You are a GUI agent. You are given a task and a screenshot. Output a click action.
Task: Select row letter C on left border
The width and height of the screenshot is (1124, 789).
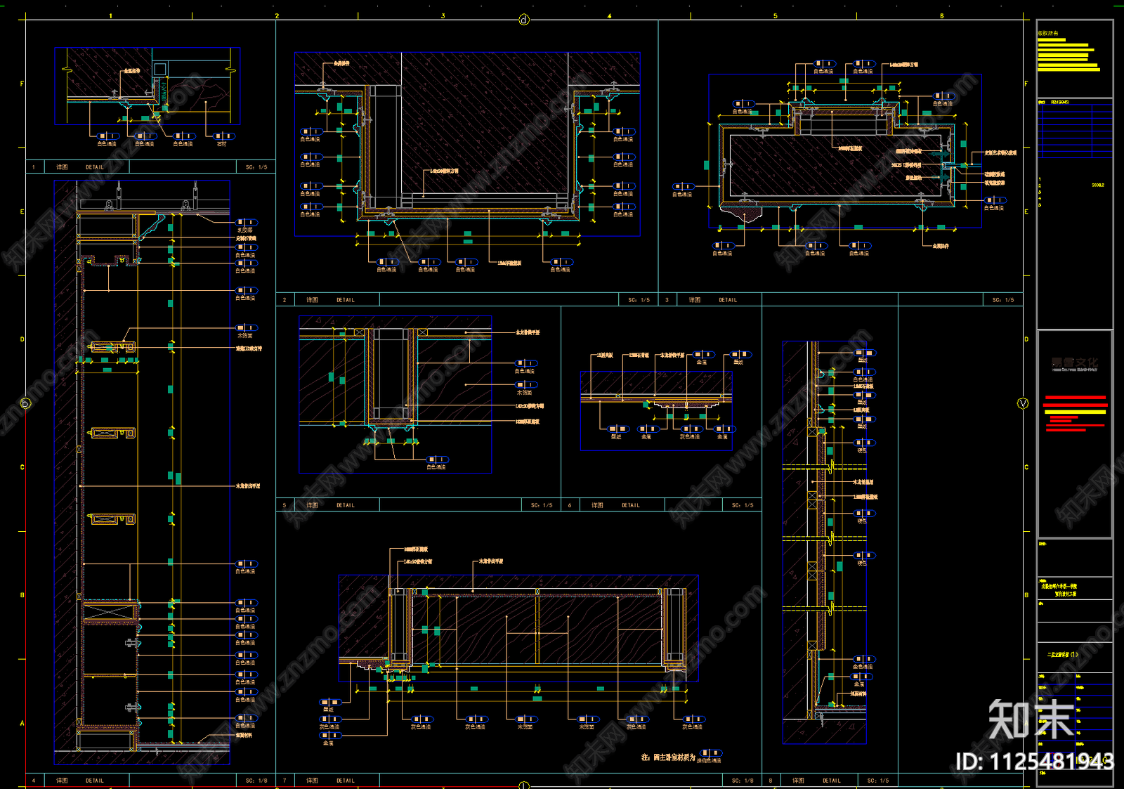pos(22,467)
